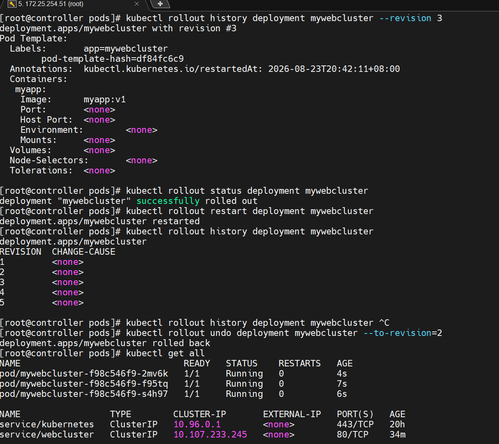Click the 'REVISION' column header
This screenshot has width=499, height=444.
21,252
